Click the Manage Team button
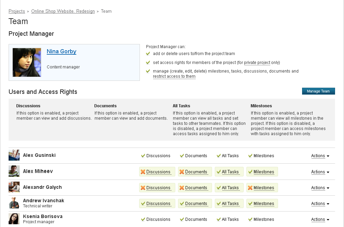344x227 pixels. [x=318, y=91]
